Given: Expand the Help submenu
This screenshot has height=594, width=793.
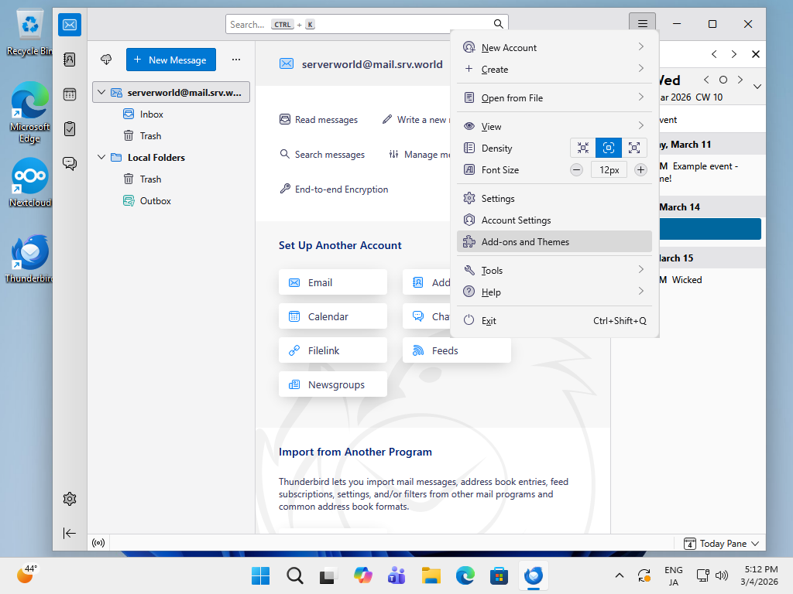Looking at the screenshot, I should tap(554, 292).
